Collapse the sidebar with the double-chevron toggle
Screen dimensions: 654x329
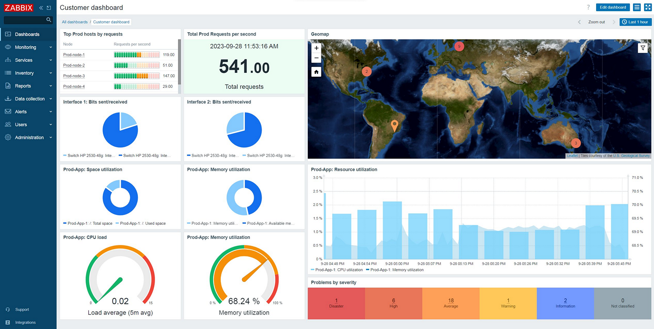[41, 7]
